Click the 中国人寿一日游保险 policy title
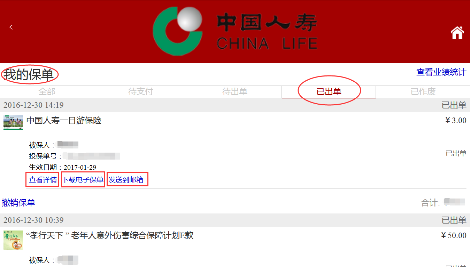Image resolution: width=470 pixels, height=267 pixels. [x=64, y=121]
